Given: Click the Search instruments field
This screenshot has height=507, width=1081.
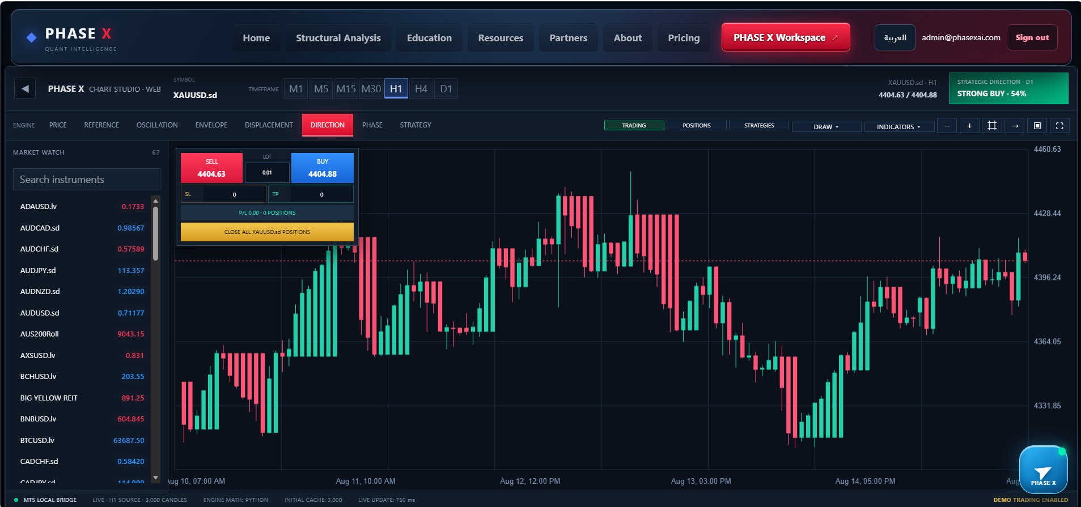Looking at the screenshot, I should point(87,180).
